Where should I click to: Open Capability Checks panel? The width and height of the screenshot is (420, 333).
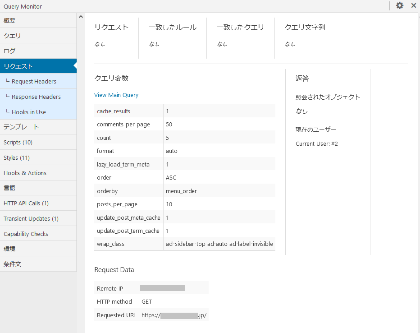[38, 234]
